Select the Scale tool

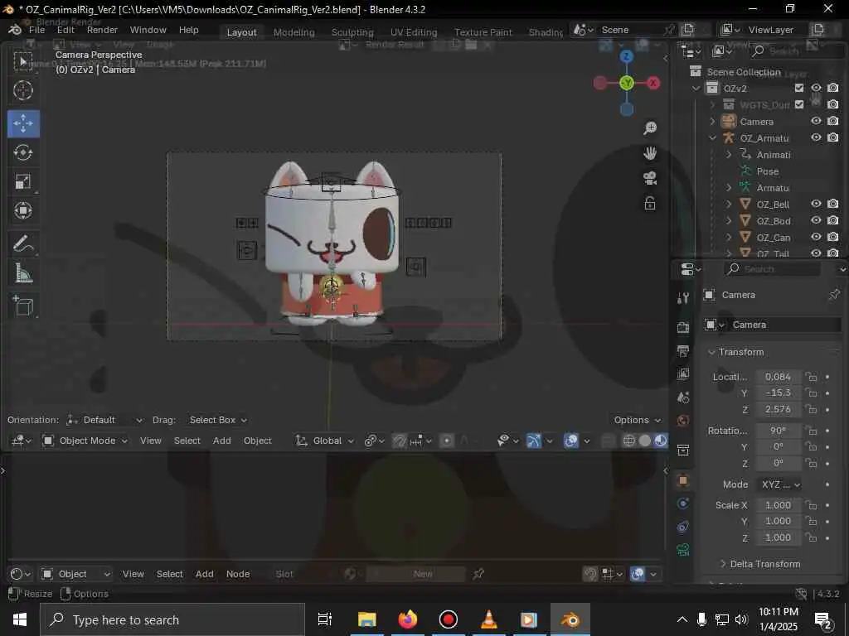coord(22,181)
